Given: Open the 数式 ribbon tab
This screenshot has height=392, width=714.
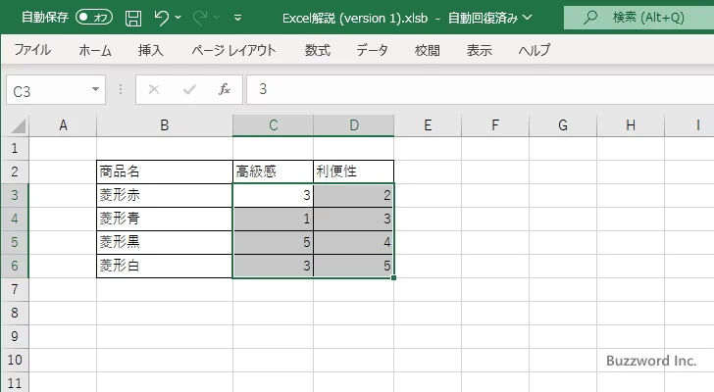Looking at the screenshot, I should click(x=318, y=50).
